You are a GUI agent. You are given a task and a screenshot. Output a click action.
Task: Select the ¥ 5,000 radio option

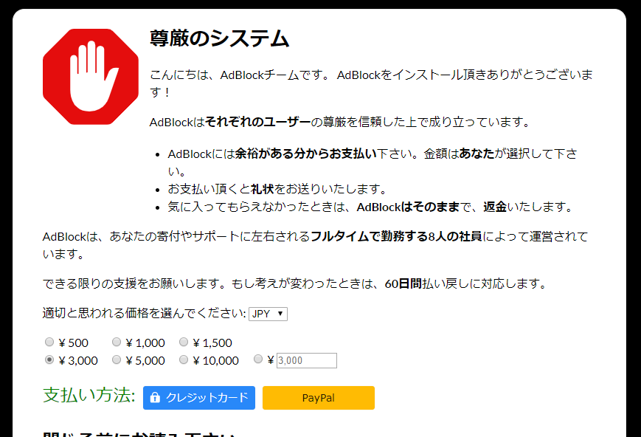point(117,359)
